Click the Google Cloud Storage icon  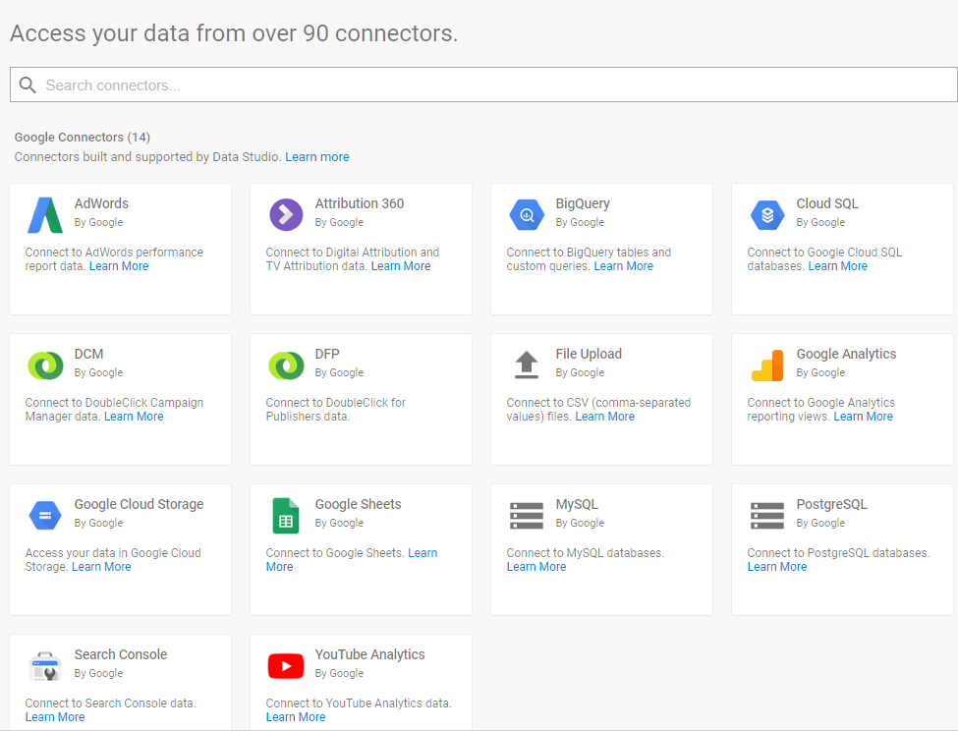tap(45, 515)
